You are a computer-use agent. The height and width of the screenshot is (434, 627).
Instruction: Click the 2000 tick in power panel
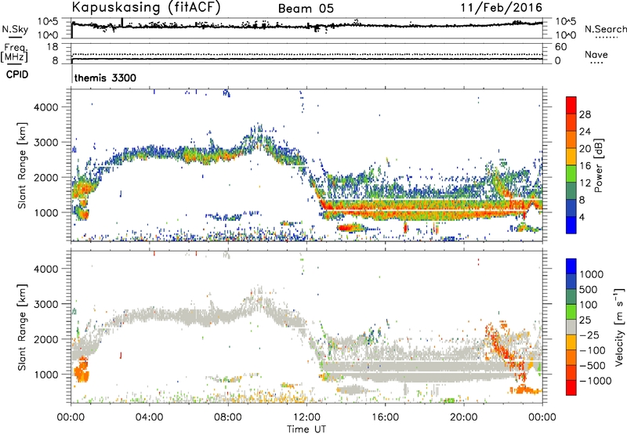pyautogui.click(x=45, y=177)
